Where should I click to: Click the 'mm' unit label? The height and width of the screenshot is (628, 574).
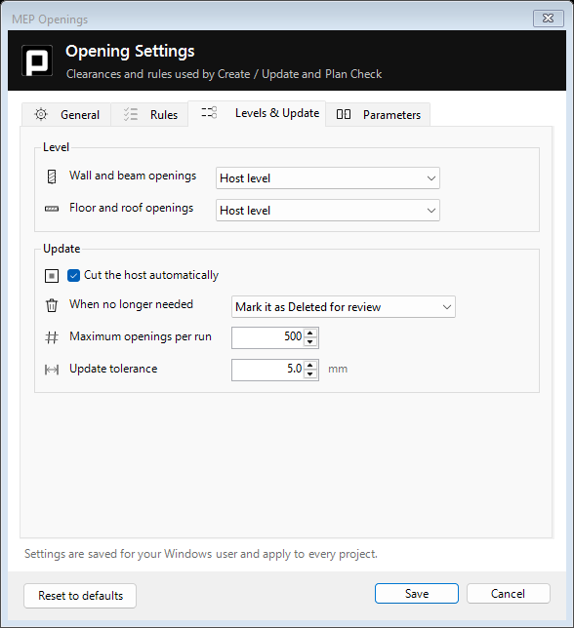click(x=338, y=369)
